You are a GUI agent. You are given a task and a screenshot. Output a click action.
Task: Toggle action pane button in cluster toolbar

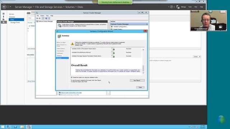[x=49, y=18]
